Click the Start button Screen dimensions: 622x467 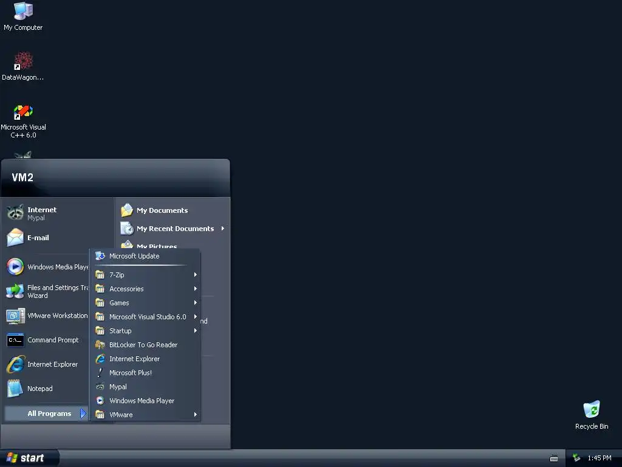(x=29, y=458)
